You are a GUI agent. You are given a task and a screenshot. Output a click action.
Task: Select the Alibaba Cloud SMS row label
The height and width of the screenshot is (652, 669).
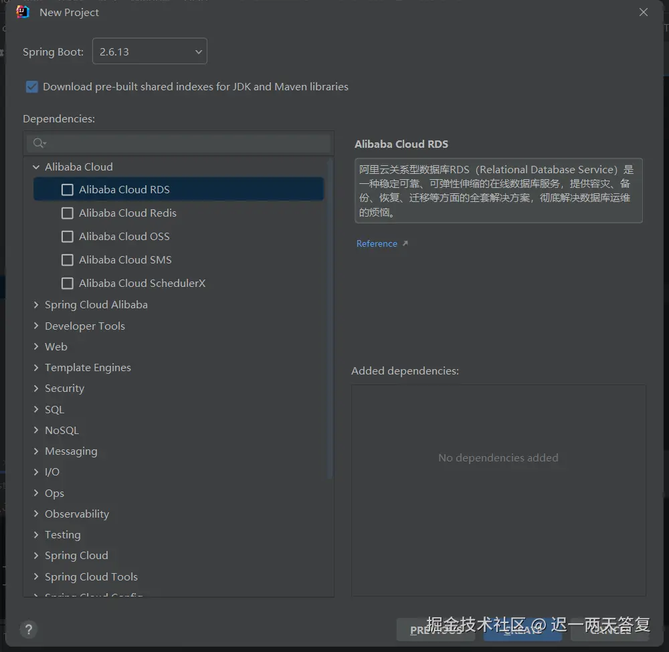(x=125, y=260)
